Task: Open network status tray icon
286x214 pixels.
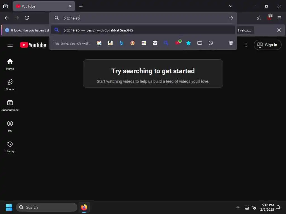Action: coord(247,207)
